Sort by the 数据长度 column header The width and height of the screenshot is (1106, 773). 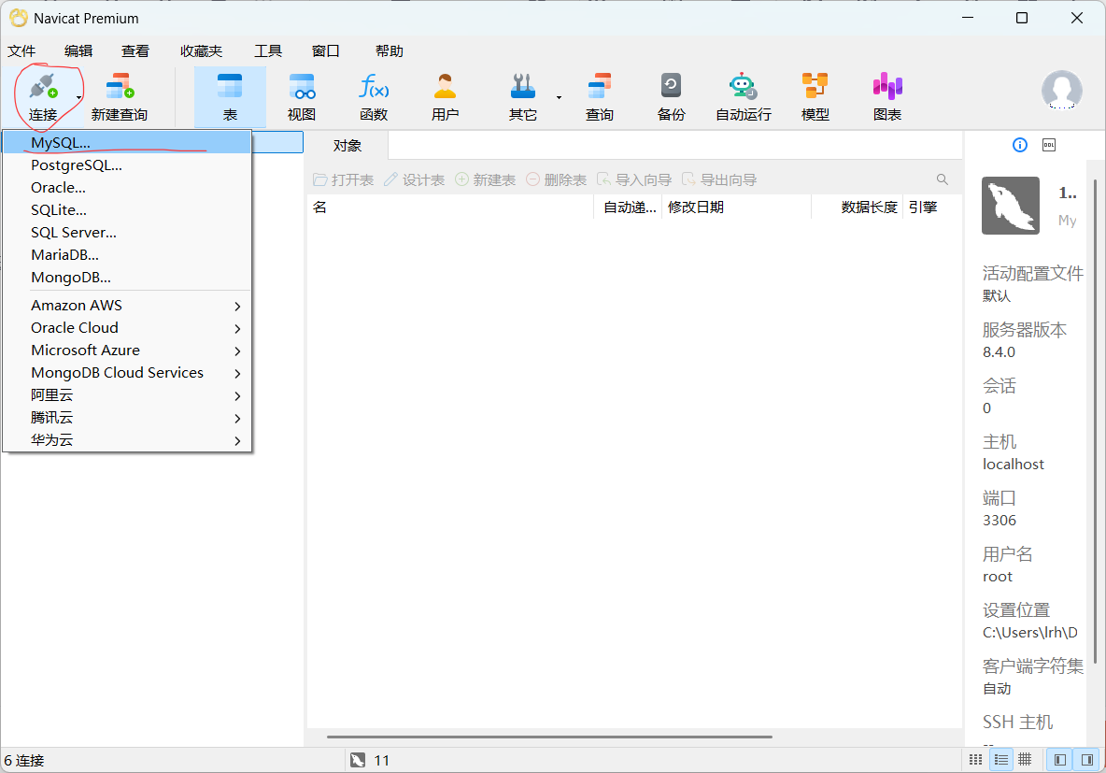pos(857,208)
